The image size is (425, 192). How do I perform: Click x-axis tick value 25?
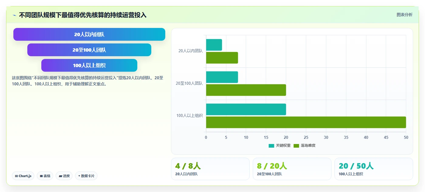point(306,137)
